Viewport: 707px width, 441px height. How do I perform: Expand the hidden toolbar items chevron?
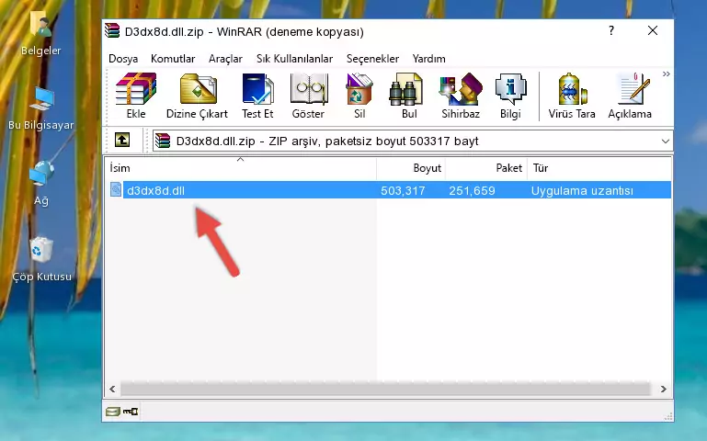pyautogui.click(x=666, y=73)
